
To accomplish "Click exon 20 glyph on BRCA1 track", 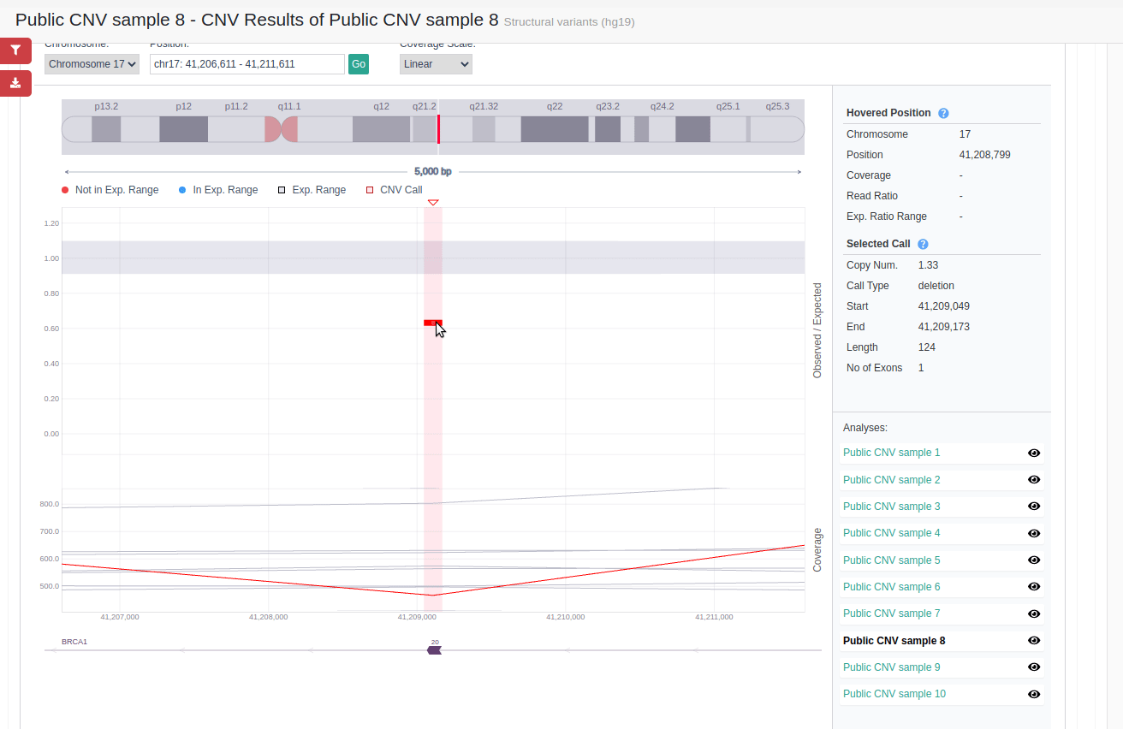I will [434, 649].
